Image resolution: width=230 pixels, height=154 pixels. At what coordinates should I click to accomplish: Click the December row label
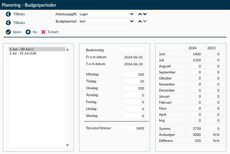167,90
